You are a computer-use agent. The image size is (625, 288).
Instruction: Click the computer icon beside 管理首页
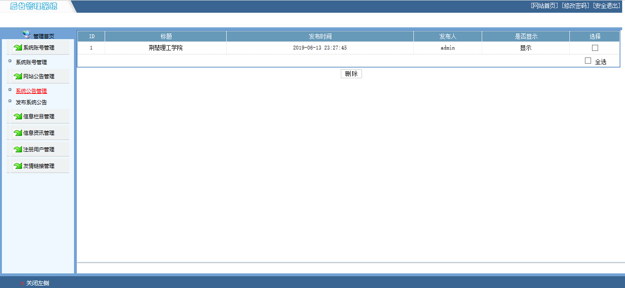pos(27,34)
